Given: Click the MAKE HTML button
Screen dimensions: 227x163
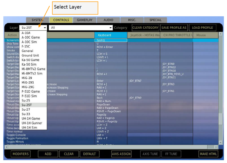Looking at the screenshot, I should [x=208, y=154].
